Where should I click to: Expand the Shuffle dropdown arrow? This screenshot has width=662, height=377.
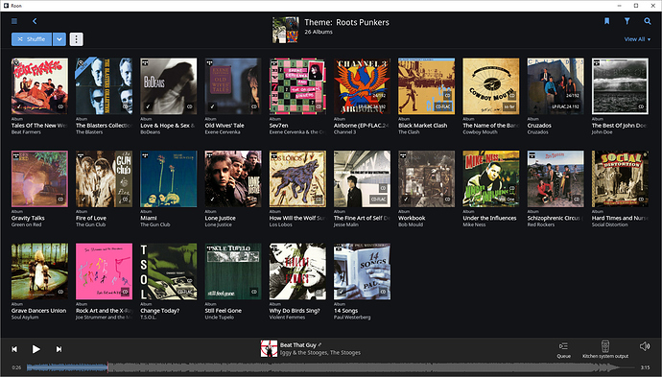tap(59, 39)
